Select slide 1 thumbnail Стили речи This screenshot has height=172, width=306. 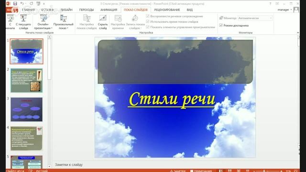point(27,51)
